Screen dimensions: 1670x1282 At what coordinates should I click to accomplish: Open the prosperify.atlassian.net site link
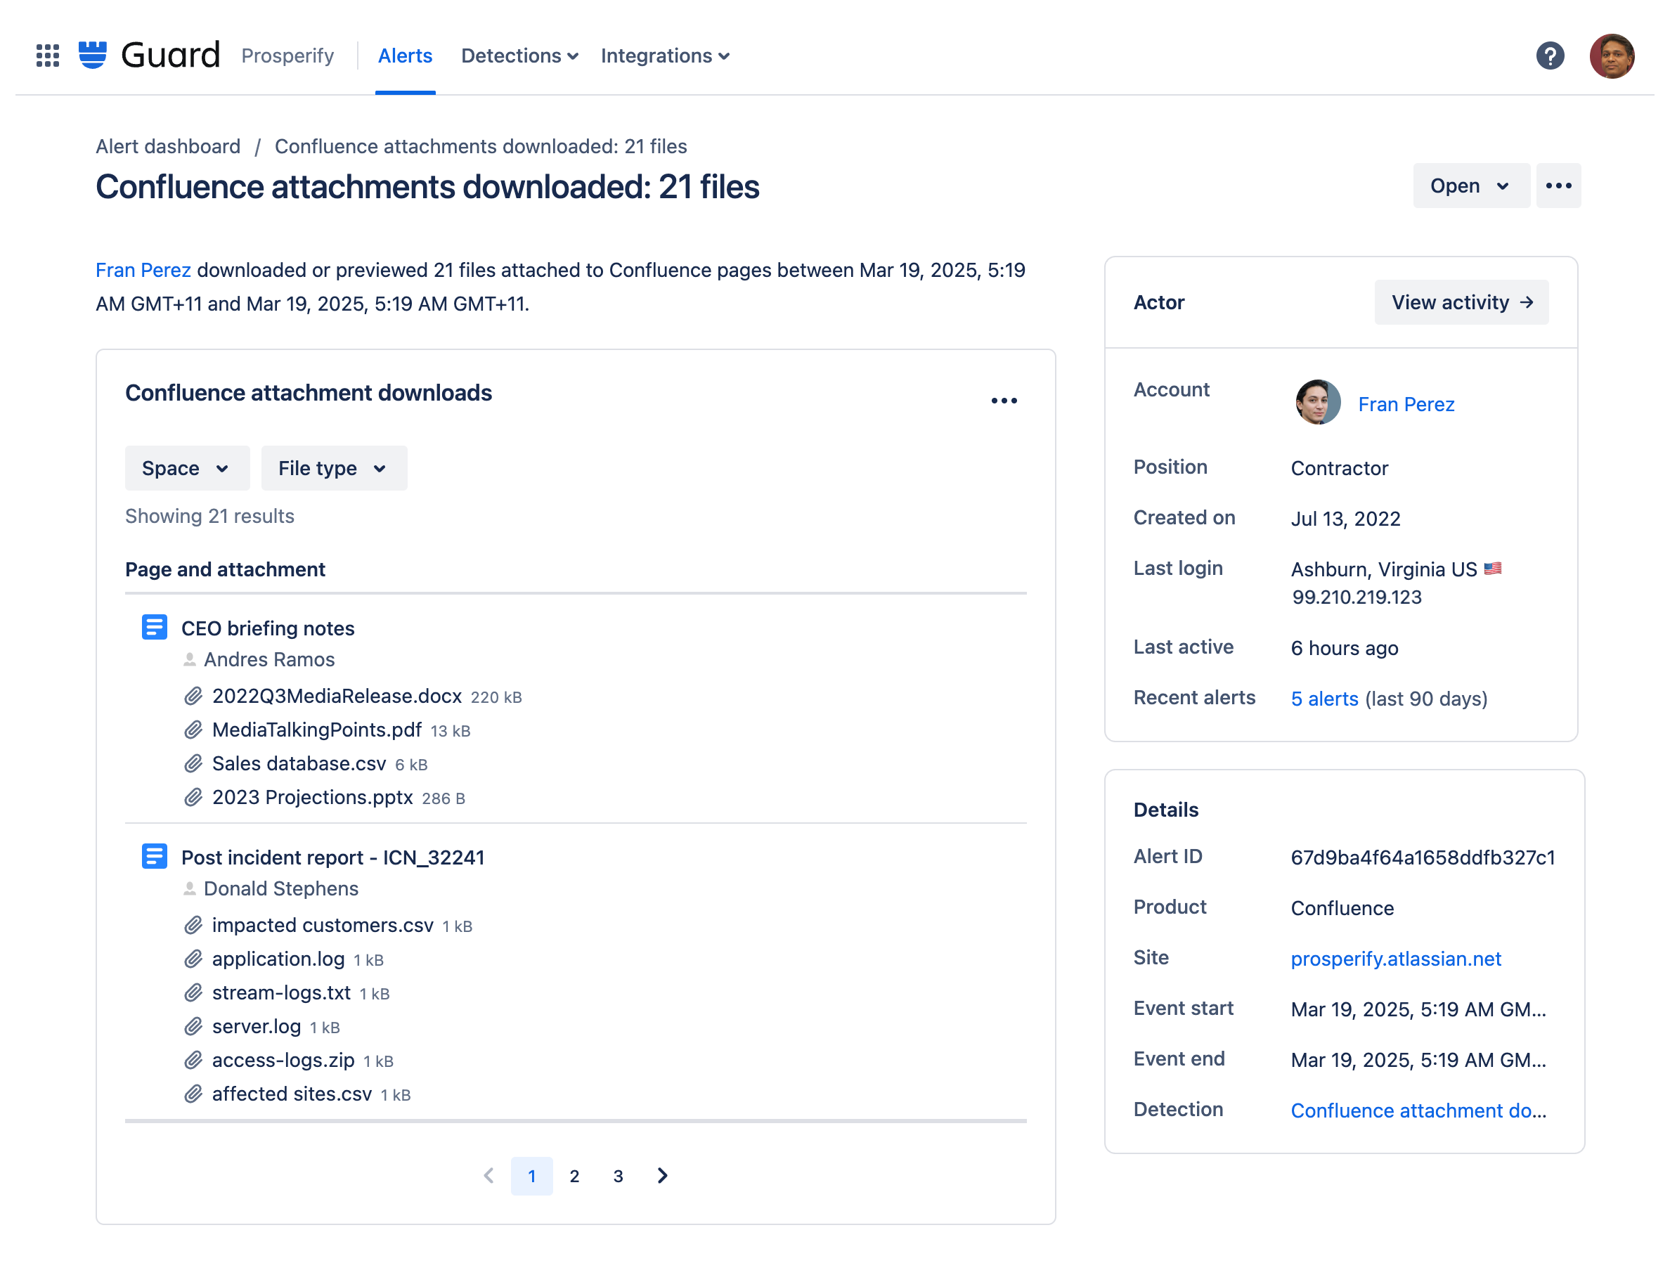point(1394,959)
